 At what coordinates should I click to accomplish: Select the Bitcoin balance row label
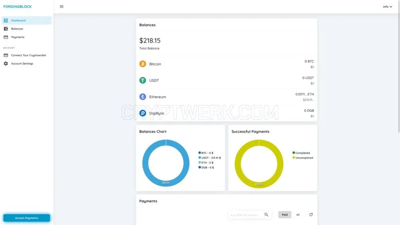pyautogui.click(x=155, y=64)
